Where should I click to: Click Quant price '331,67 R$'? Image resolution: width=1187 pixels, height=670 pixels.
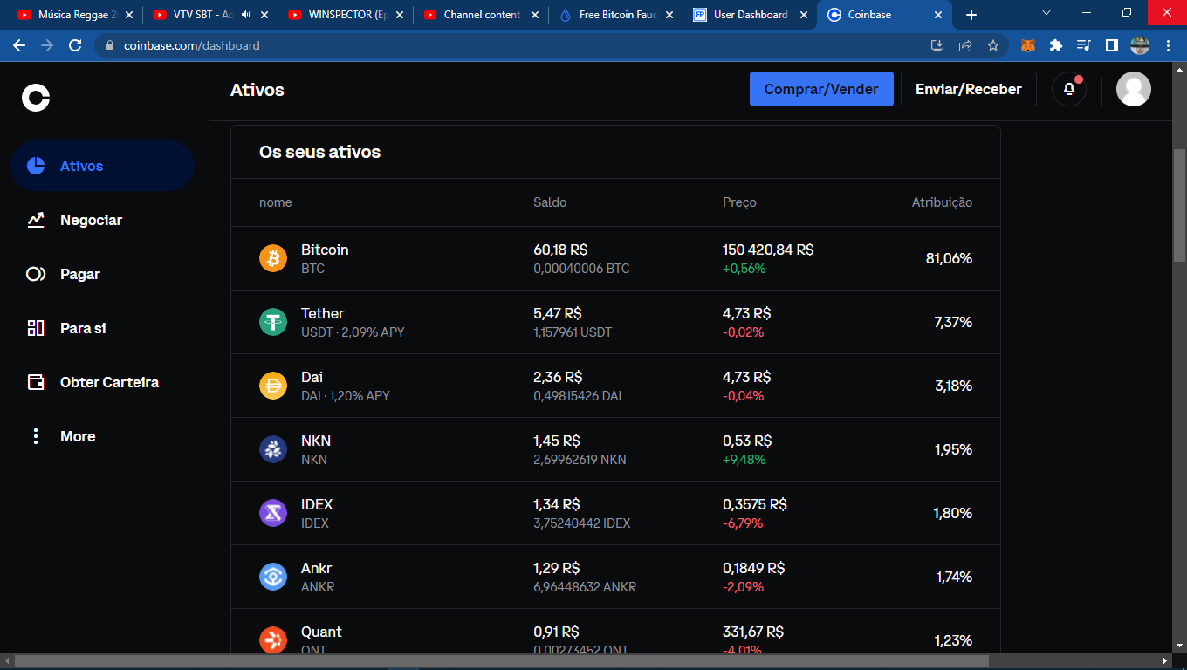pyautogui.click(x=753, y=632)
